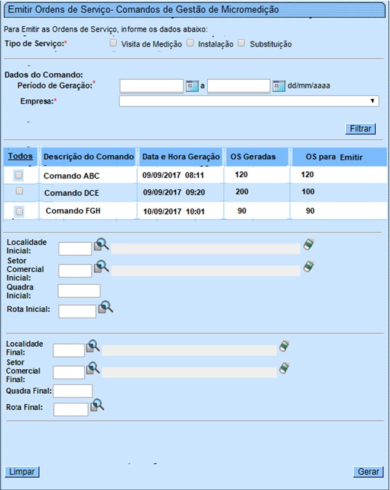The image size is (390, 490).
Task: Click the Limpar button
Action: point(22,472)
